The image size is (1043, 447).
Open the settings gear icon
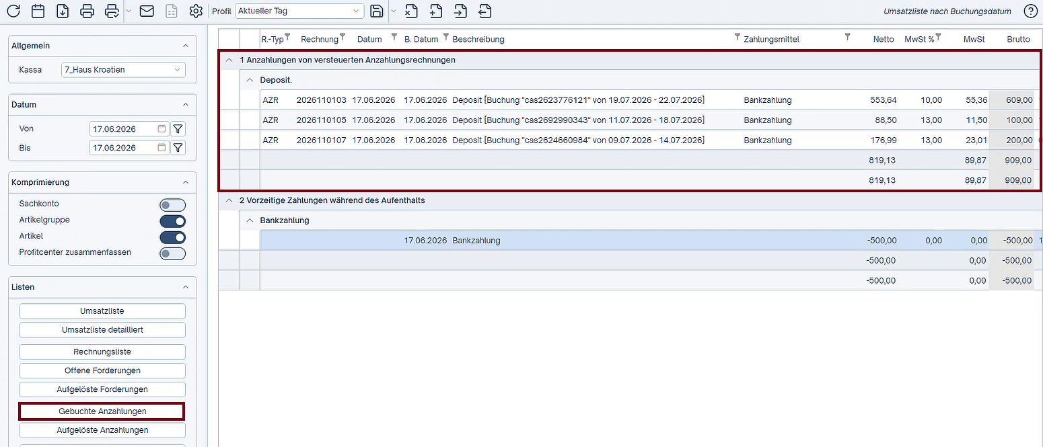pyautogui.click(x=196, y=11)
